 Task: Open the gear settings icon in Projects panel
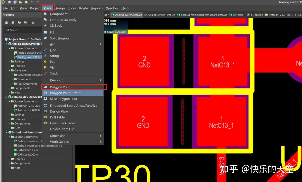(x=33, y=23)
